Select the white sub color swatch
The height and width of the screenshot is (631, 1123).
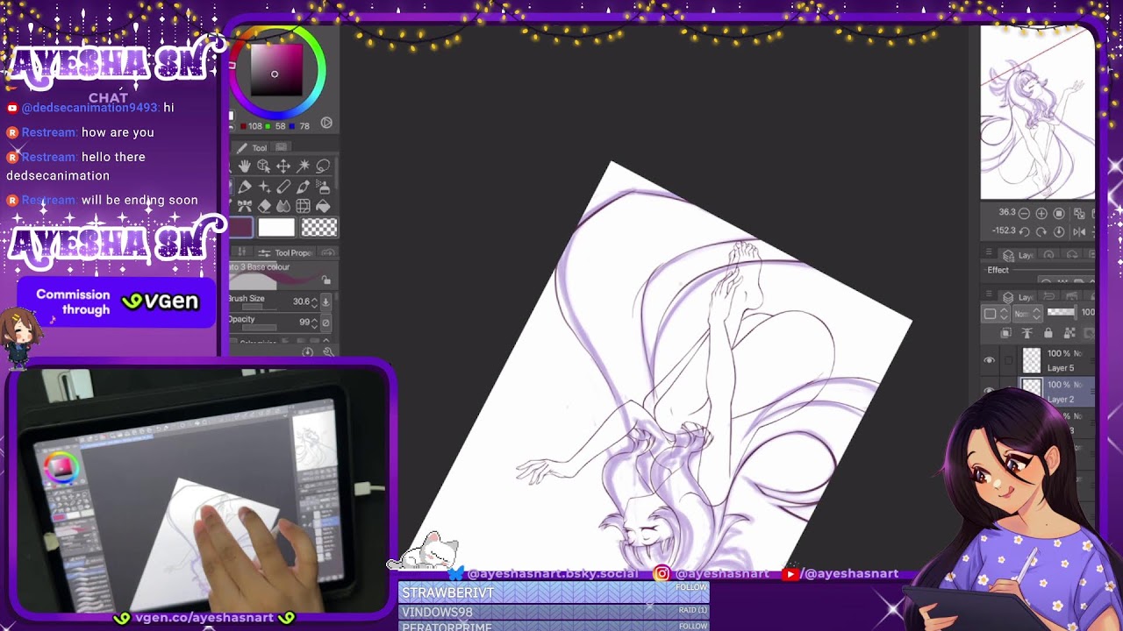276,228
